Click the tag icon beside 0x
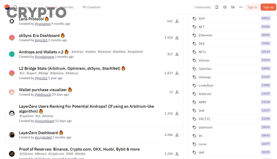 pyautogui.click(x=194, y=136)
